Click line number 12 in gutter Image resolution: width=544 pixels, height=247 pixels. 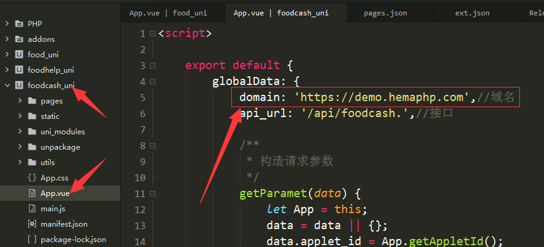click(140, 209)
